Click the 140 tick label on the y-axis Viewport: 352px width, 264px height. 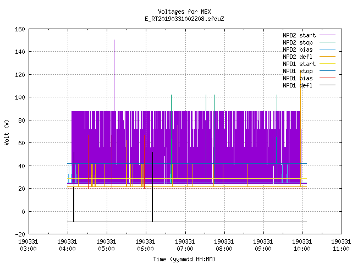pos(20,52)
